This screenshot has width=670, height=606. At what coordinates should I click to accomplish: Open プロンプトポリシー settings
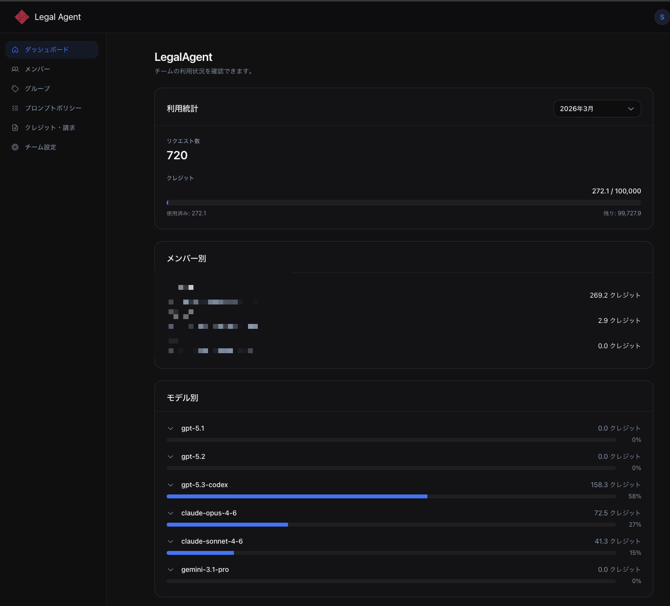[x=52, y=108]
